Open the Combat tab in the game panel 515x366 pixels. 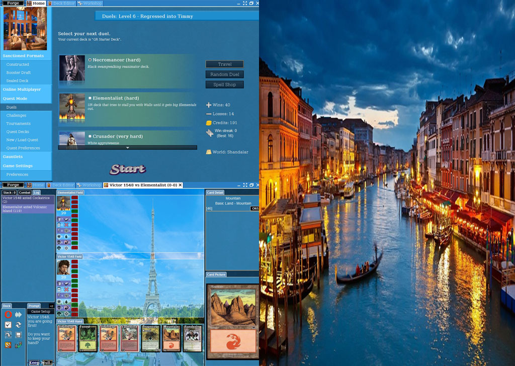25,193
